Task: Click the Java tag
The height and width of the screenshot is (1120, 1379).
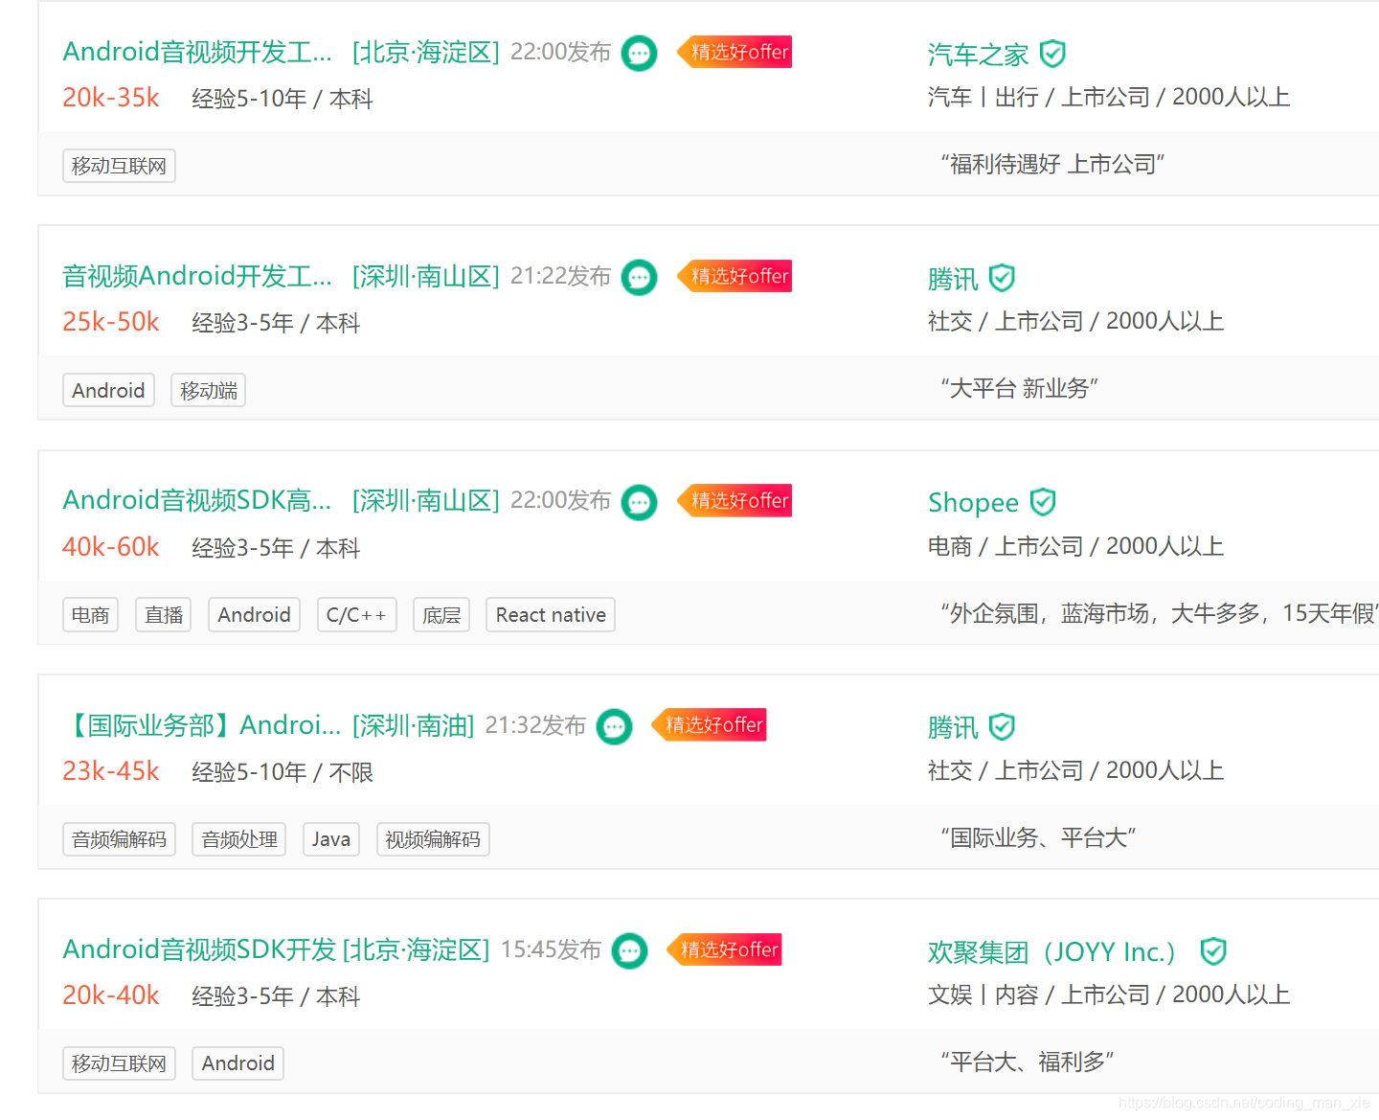Action: (331, 839)
